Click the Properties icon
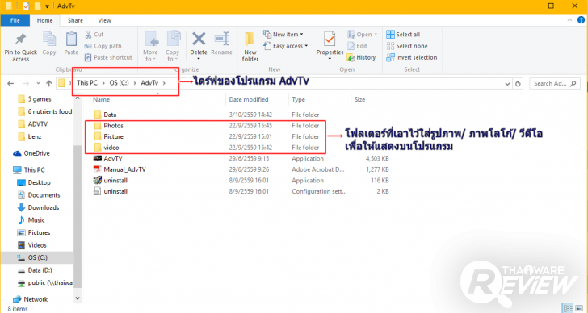Screen dimensions: 588x313 click(330, 39)
